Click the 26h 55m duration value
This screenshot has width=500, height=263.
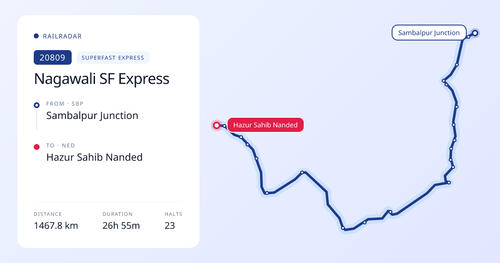coord(121,226)
